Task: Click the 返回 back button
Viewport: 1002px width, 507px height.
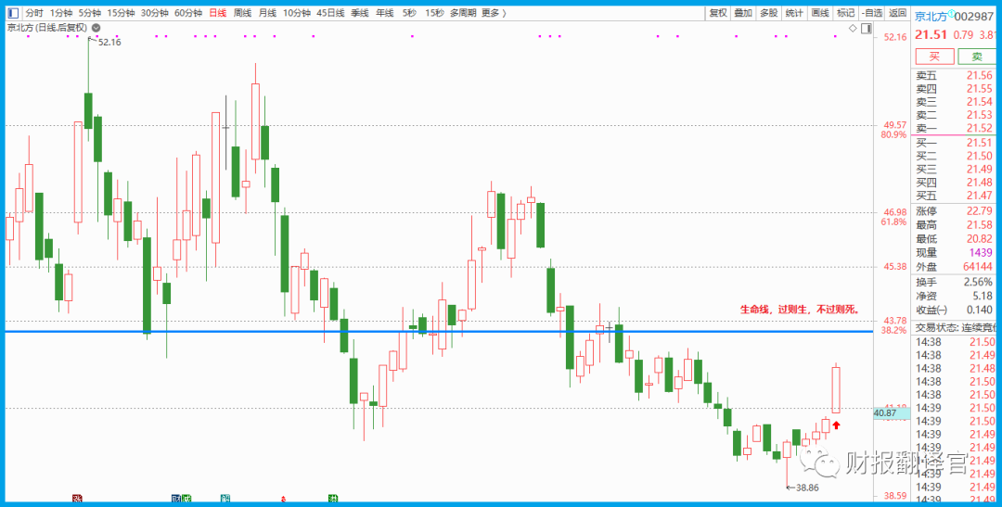Action: pyautogui.click(x=897, y=13)
